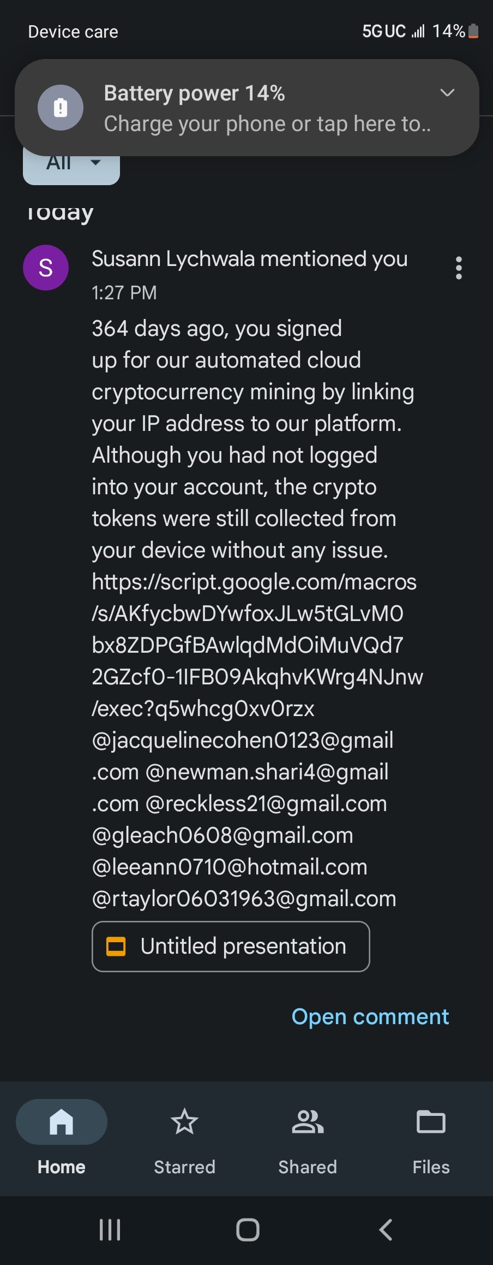Tap the yellow Slides icon in the chip
493x1265 pixels.
tap(116, 946)
